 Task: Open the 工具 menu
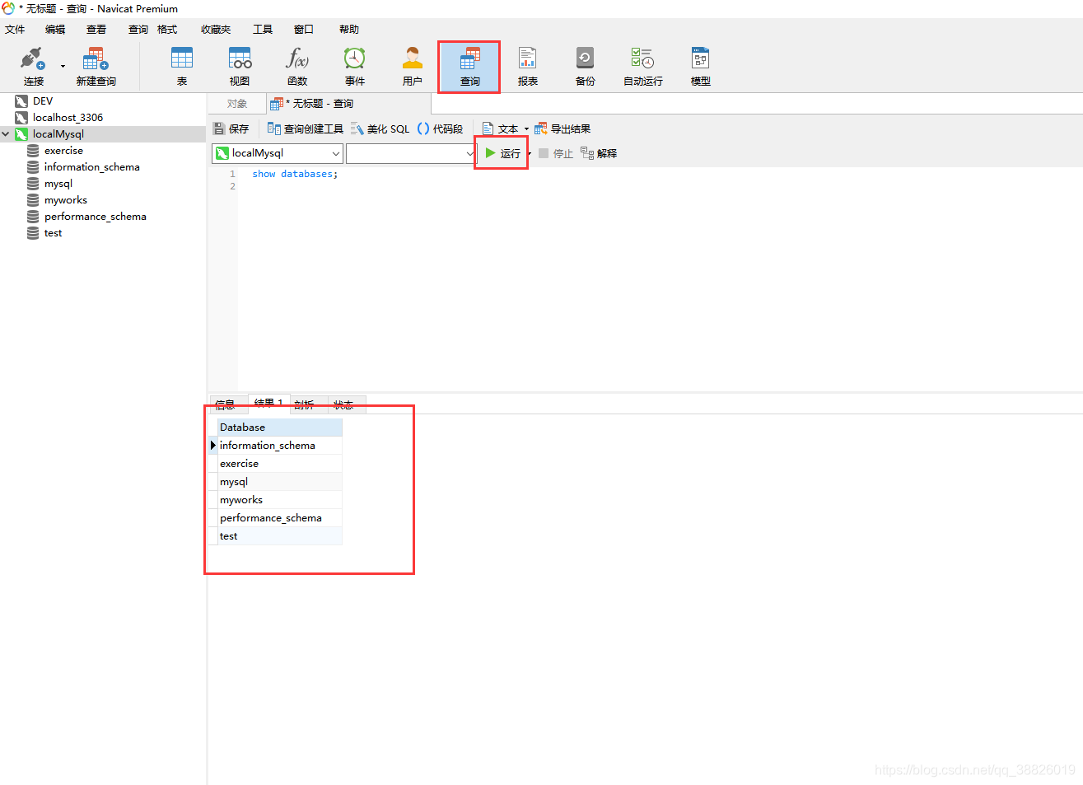tap(263, 30)
